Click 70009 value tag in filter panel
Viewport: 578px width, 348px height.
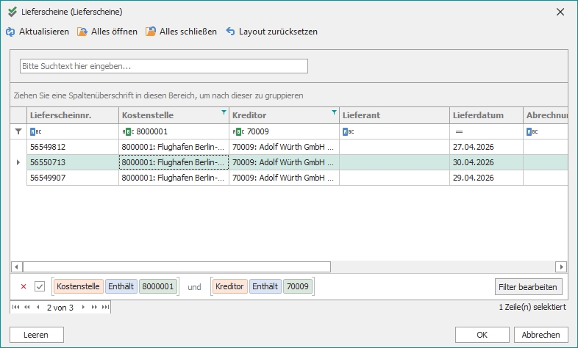pyautogui.click(x=298, y=286)
